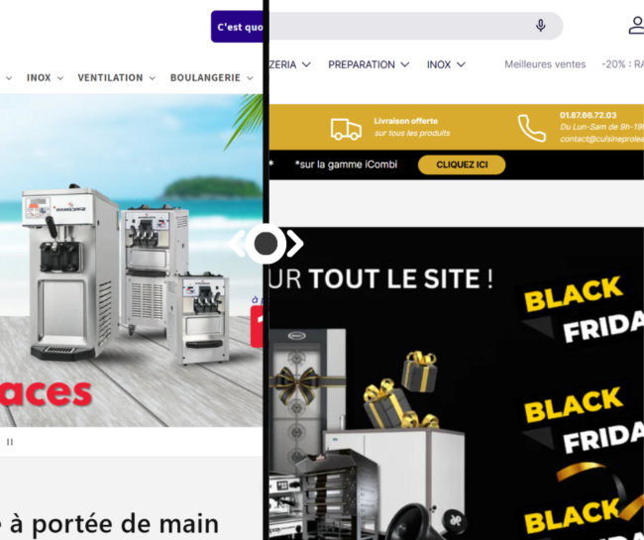Open the INOX menu in the right navigation
Screen dimensions: 644x540
pos(446,64)
